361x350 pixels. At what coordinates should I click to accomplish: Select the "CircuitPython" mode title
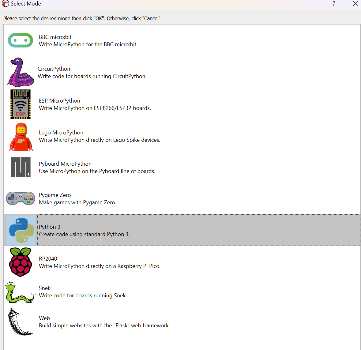pyautogui.click(x=54, y=69)
